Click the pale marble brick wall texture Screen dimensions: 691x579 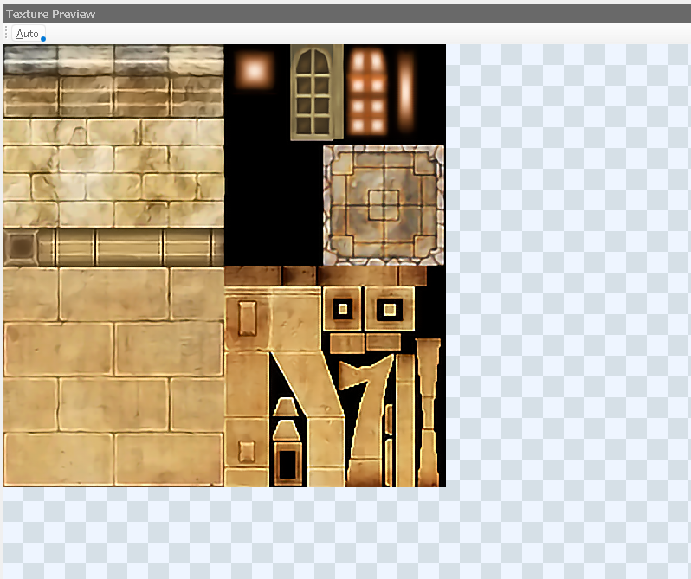(113, 173)
